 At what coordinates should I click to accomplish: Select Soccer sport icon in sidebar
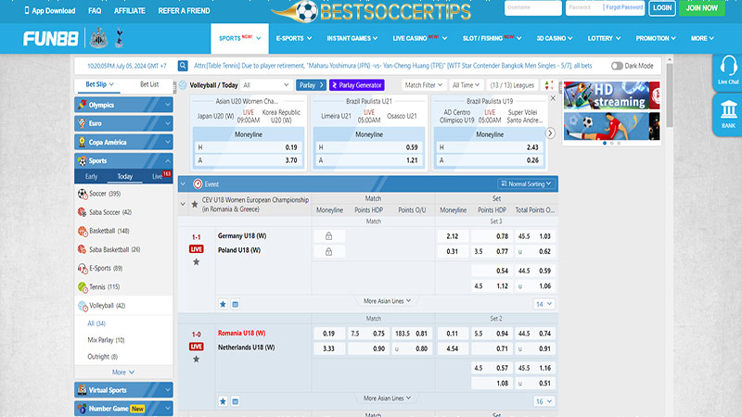pos(83,194)
